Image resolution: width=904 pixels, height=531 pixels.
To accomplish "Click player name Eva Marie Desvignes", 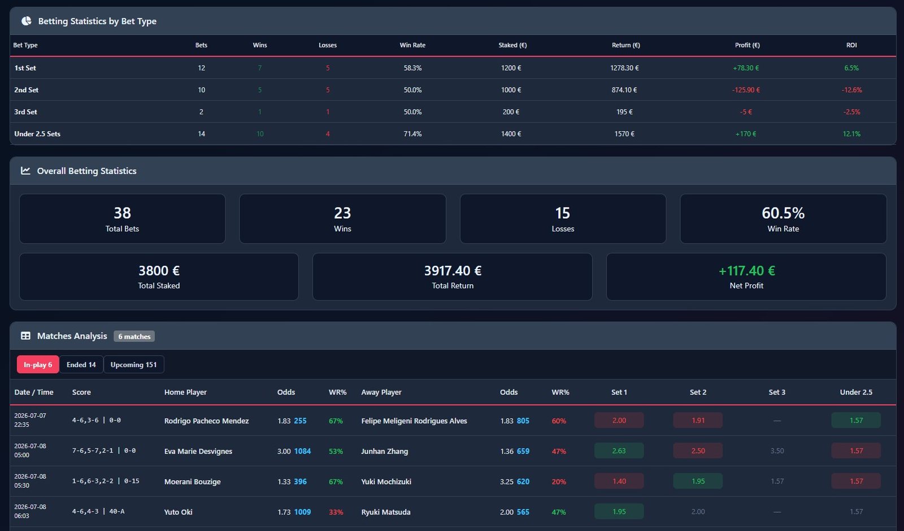I will [x=198, y=451].
